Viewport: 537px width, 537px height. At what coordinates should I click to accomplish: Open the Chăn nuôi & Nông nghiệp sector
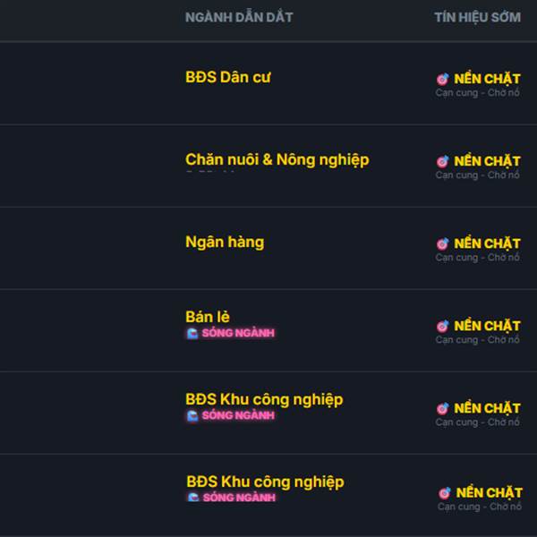point(277,159)
